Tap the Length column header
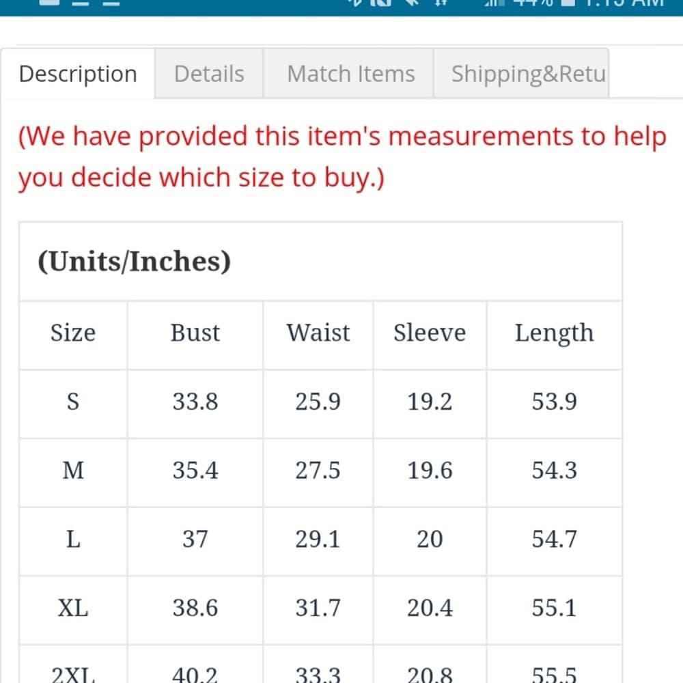This screenshot has width=683, height=683. pyautogui.click(x=554, y=334)
